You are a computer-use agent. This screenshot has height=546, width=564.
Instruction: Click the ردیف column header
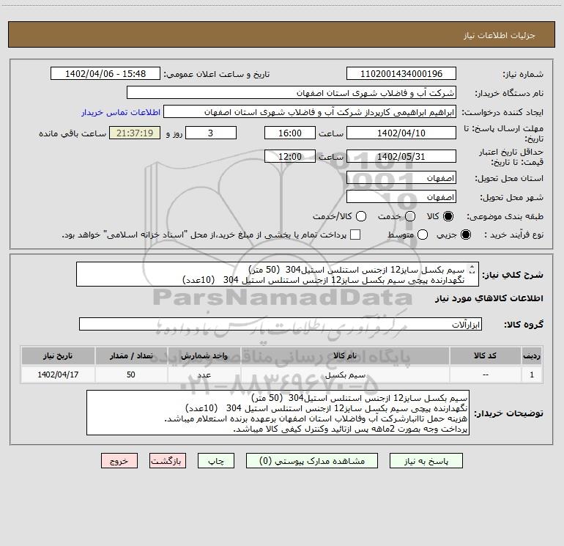(532, 355)
